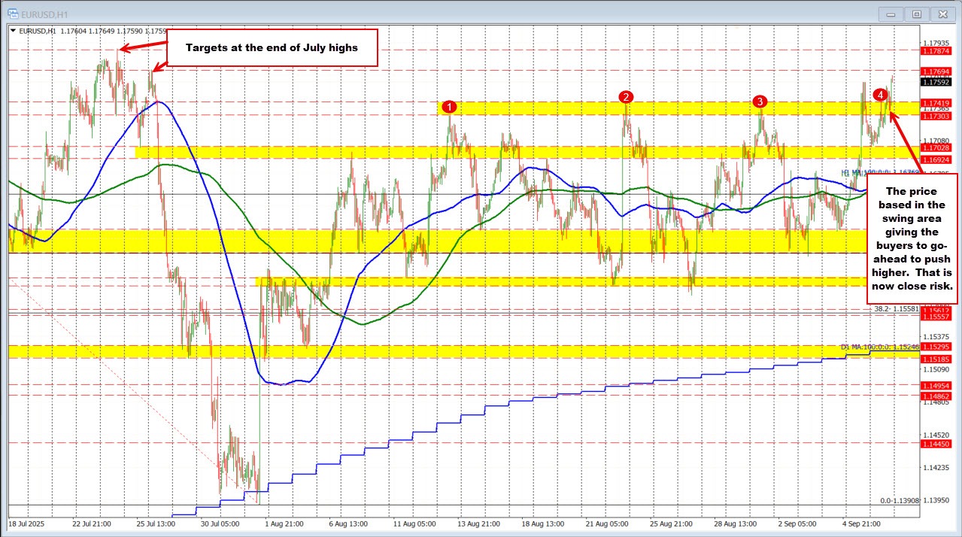The image size is (962, 537).
Task: Minimize the EURUSD,H1 chart window
Action: click(x=891, y=14)
